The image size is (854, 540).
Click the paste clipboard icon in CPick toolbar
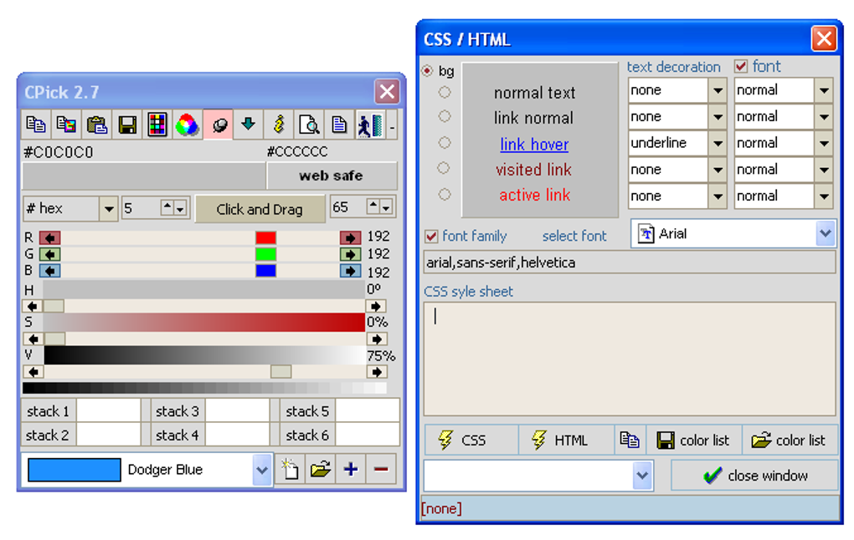click(96, 125)
